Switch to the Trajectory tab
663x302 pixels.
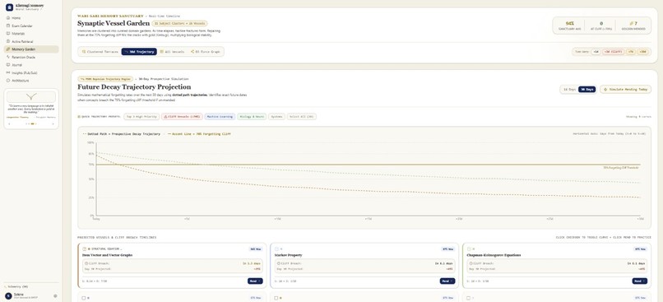(139, 52)
